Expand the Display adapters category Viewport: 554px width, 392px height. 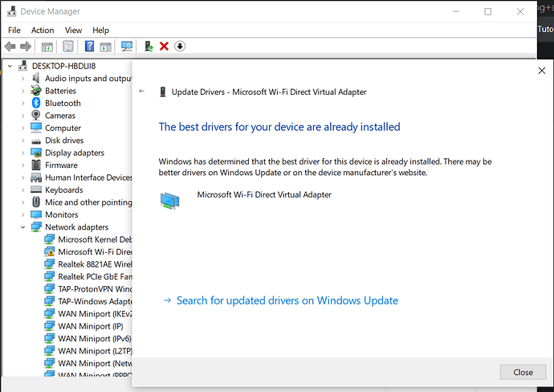tap(23, 153)
